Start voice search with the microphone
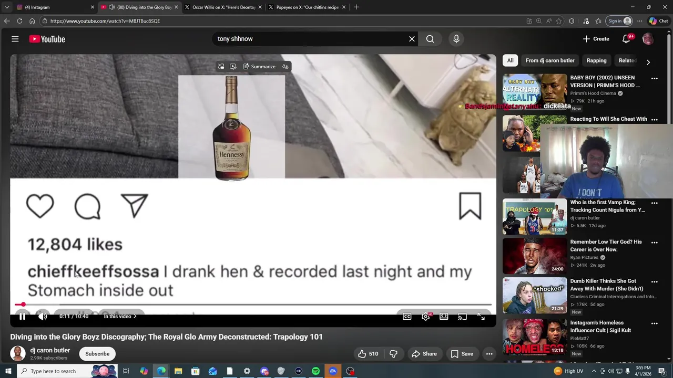 [x=456, y=39]
